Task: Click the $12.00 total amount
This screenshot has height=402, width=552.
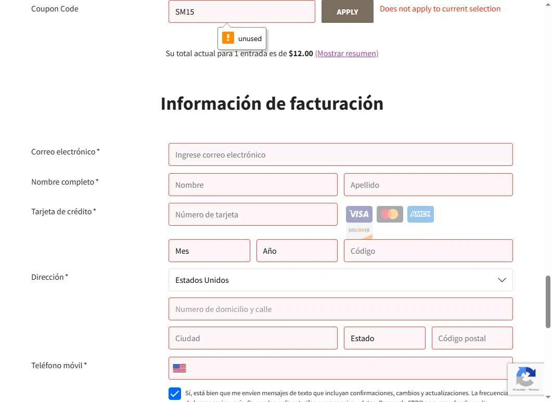Action: pos(301,54)
